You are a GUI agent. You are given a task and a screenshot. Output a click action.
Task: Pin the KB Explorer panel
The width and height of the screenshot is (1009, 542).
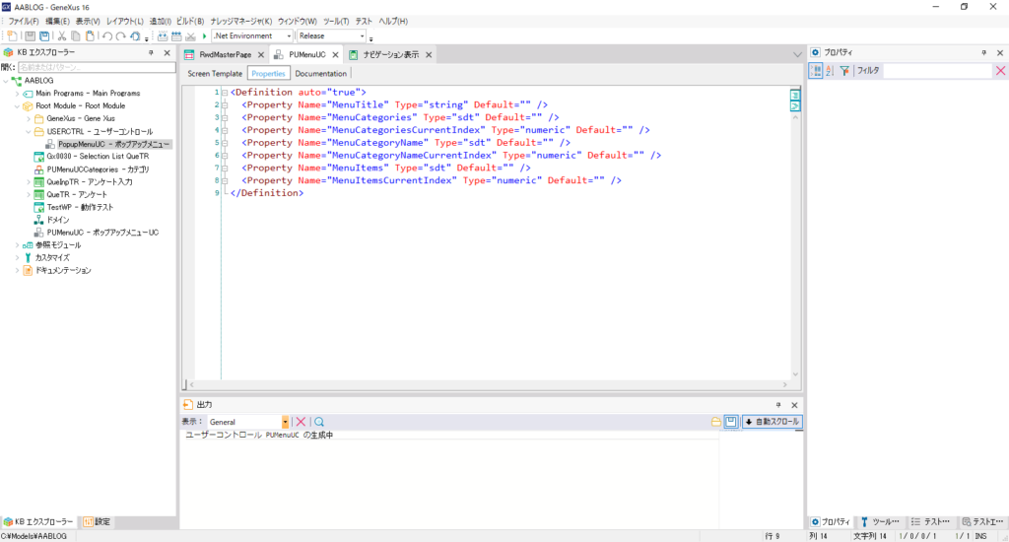click(151, 53)
